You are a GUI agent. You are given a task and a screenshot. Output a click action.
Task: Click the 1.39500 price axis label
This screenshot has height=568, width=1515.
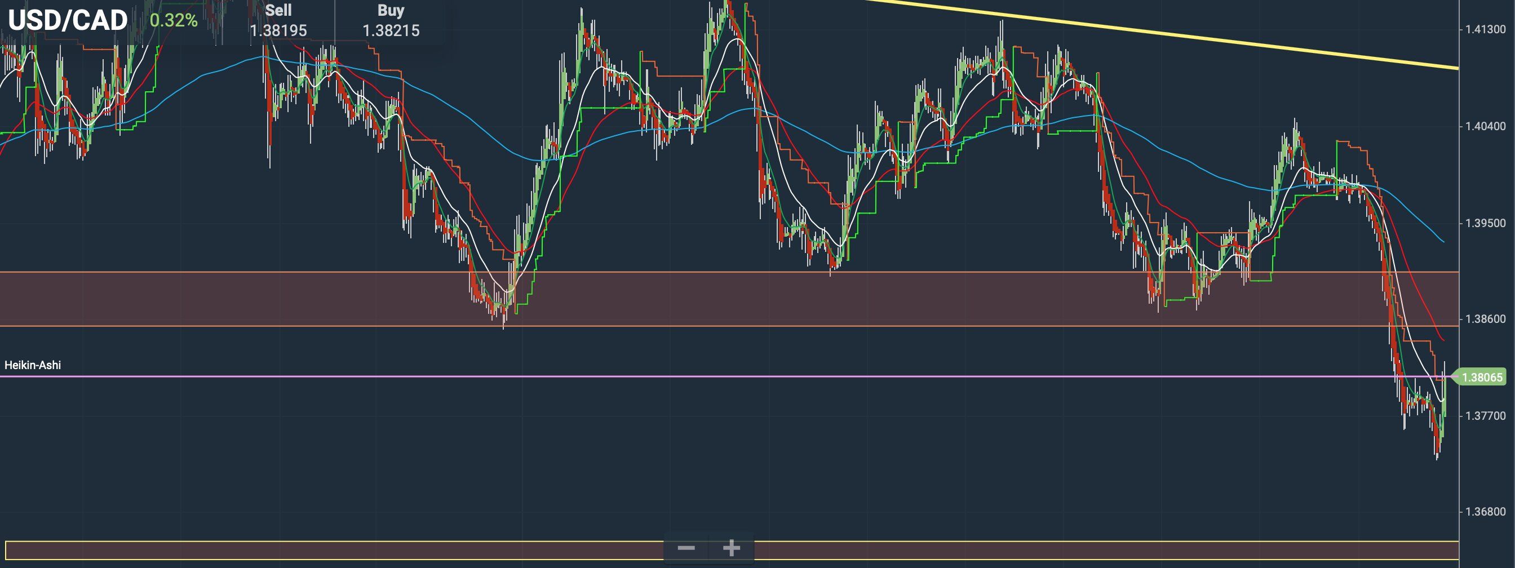pos(1485,224)
